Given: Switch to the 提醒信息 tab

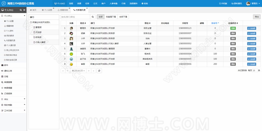Looking at the screenshot, I should tap(63, 10).
